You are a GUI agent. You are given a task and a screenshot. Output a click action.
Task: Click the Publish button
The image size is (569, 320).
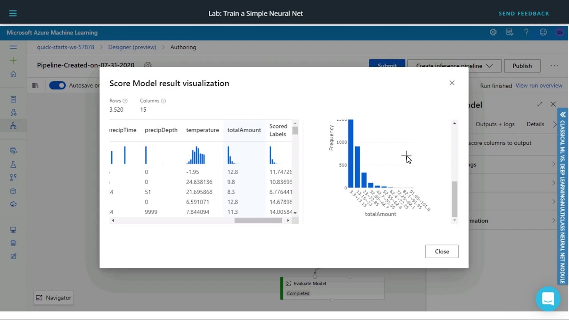(x=522, y=66)
